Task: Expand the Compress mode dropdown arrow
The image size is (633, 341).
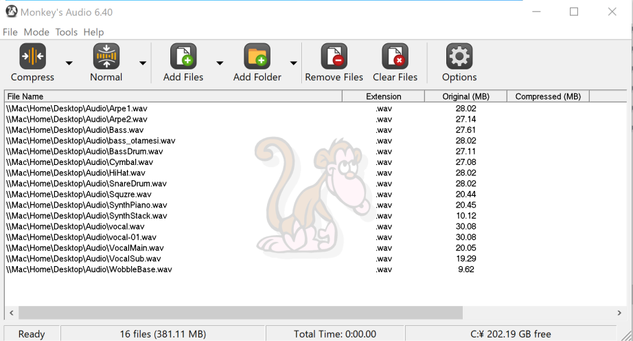Action: click(69, 63)
